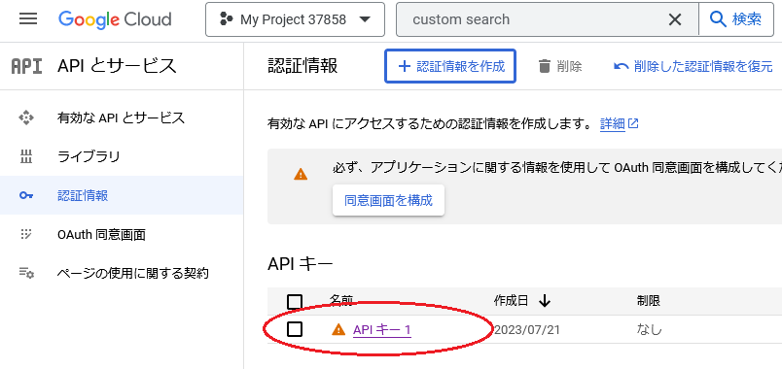The width and height of the screenshot is (782, 369).
Task: Focus the custom search input field
Action: click(x=534, y=19)
